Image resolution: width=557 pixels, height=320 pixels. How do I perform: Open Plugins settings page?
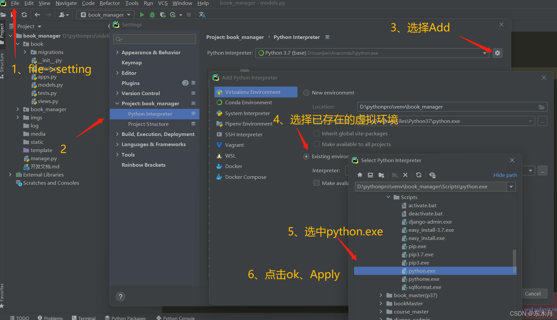[x=130, y=83]
